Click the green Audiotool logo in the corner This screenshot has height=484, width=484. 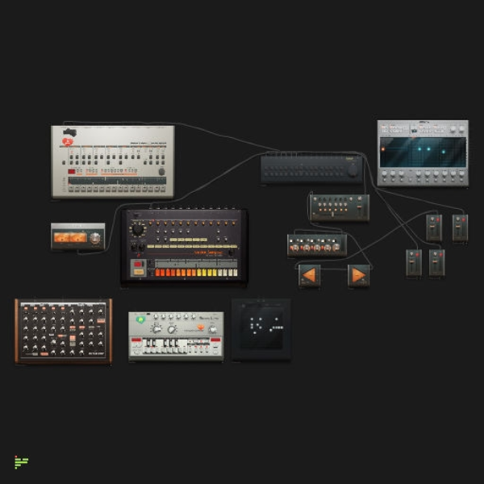tap(21, 461)
